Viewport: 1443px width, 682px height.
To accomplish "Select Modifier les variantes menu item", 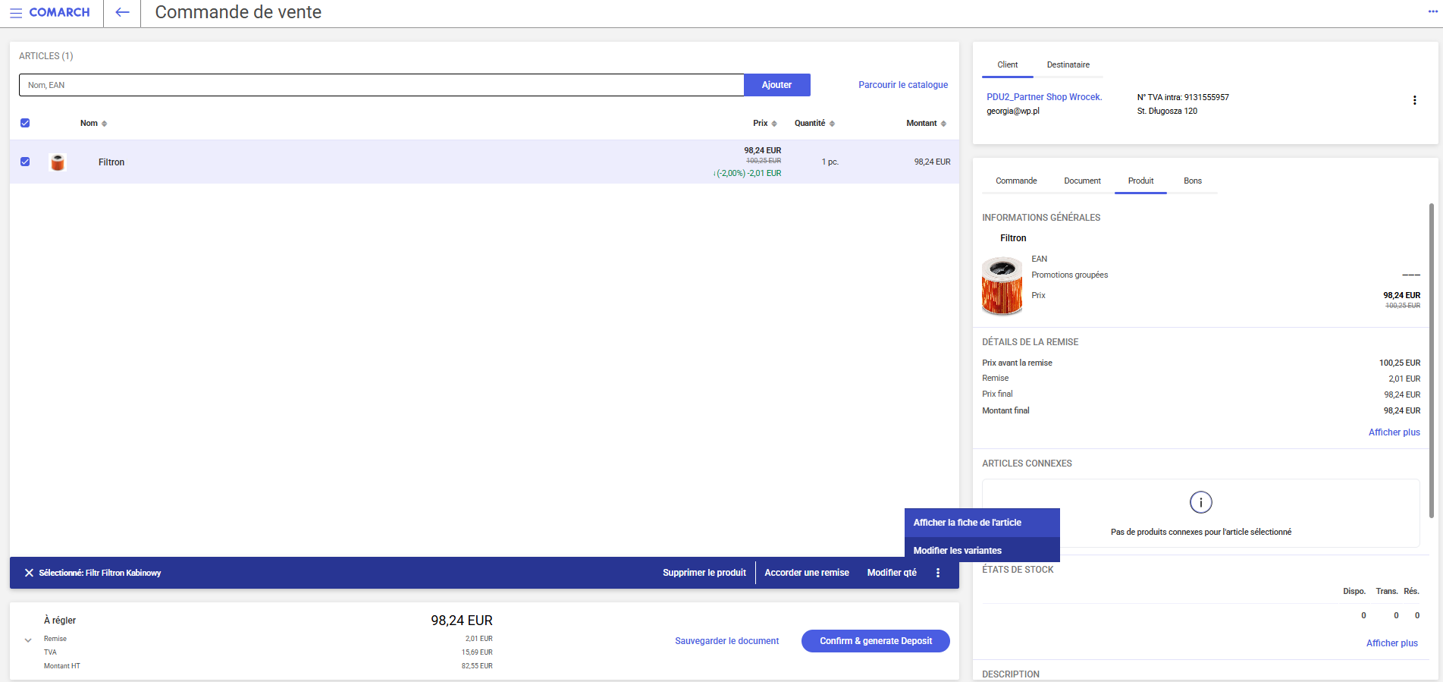I will click(x=957, y=551).
